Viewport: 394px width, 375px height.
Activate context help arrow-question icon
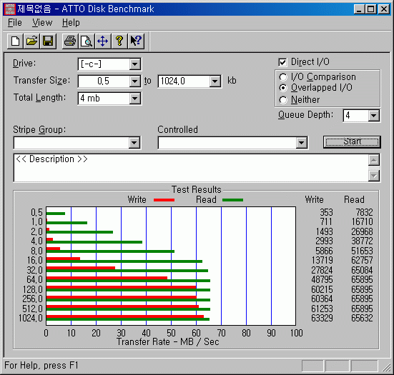136,41
